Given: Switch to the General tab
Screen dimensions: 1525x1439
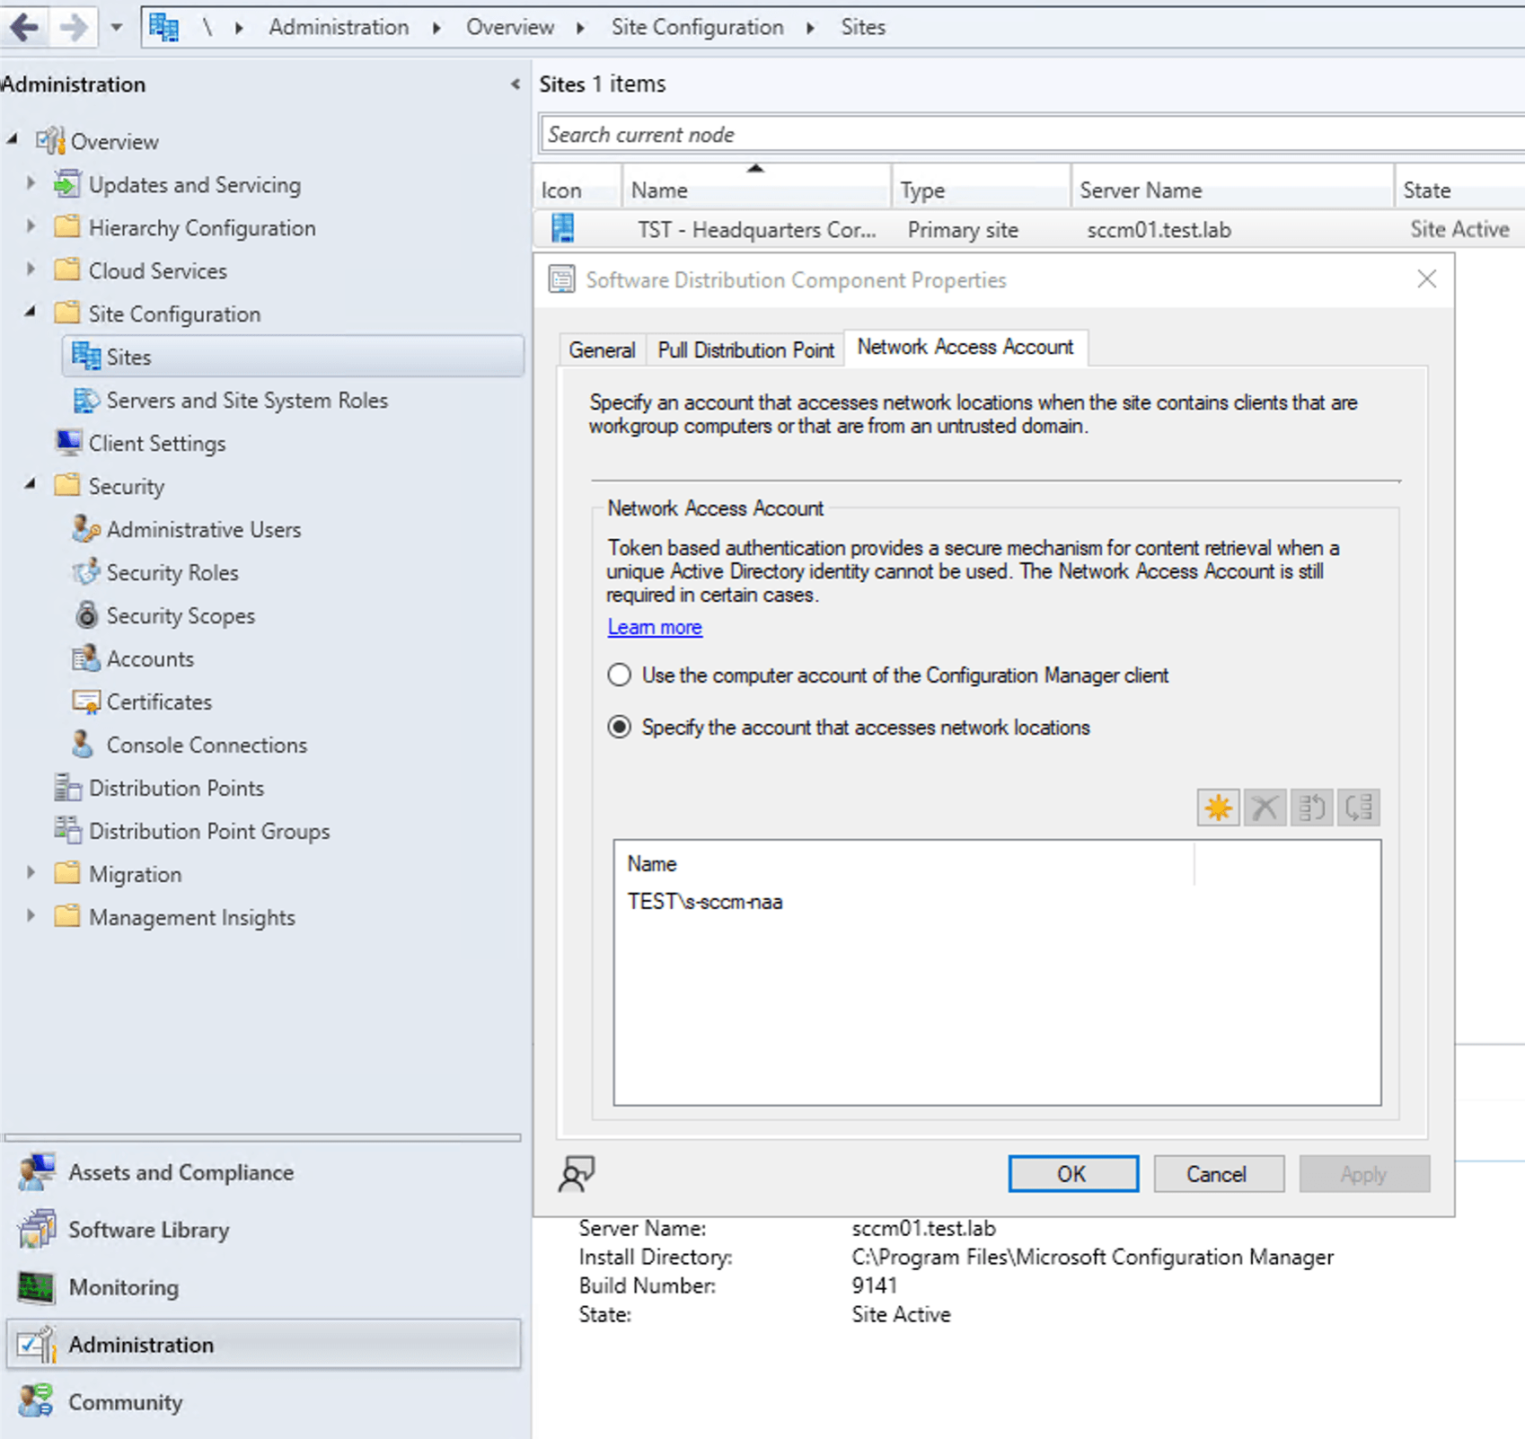Looking at the screenshot, I should pyautogui.click(x=602, y=349).
